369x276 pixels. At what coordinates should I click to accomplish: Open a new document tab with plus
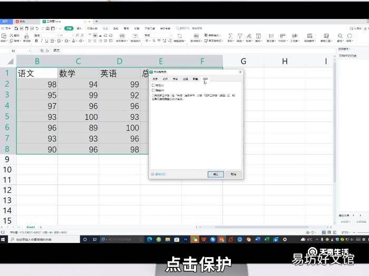tap(96, 22)
